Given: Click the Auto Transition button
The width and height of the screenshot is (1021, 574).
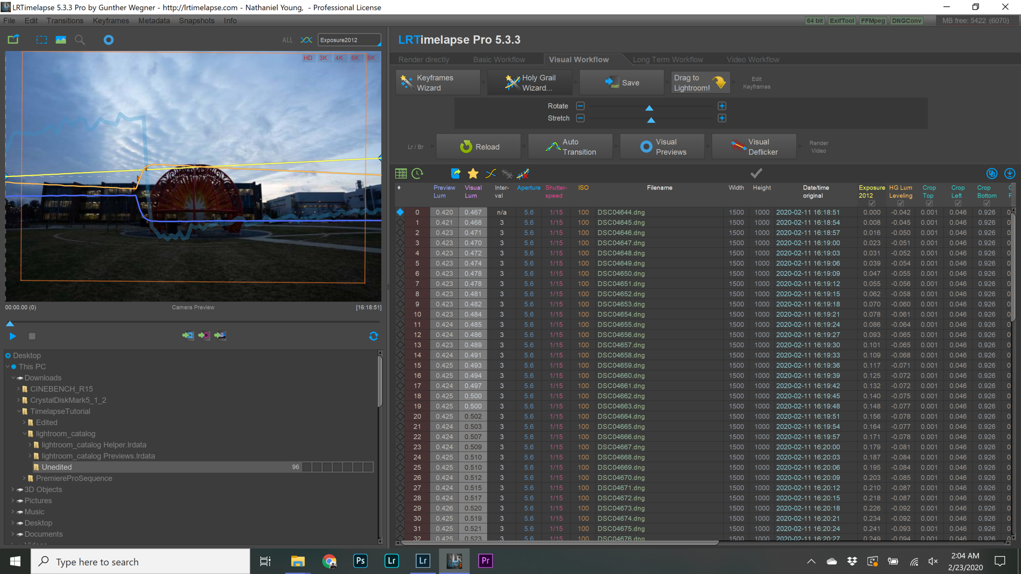Looking at the screenshot, I should [571, 147].
